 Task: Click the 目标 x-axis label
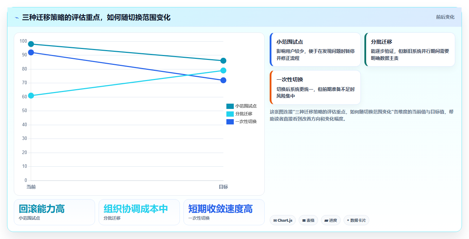tap(223, 187)
